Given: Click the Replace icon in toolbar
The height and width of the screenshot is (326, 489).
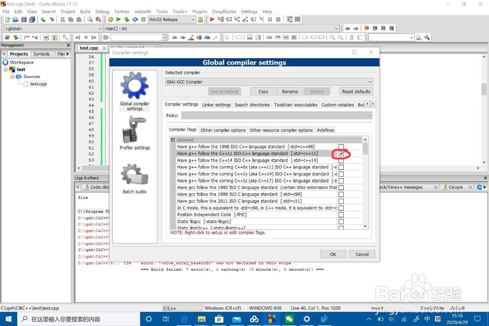Looking at the screenshot, I should 98,20.
